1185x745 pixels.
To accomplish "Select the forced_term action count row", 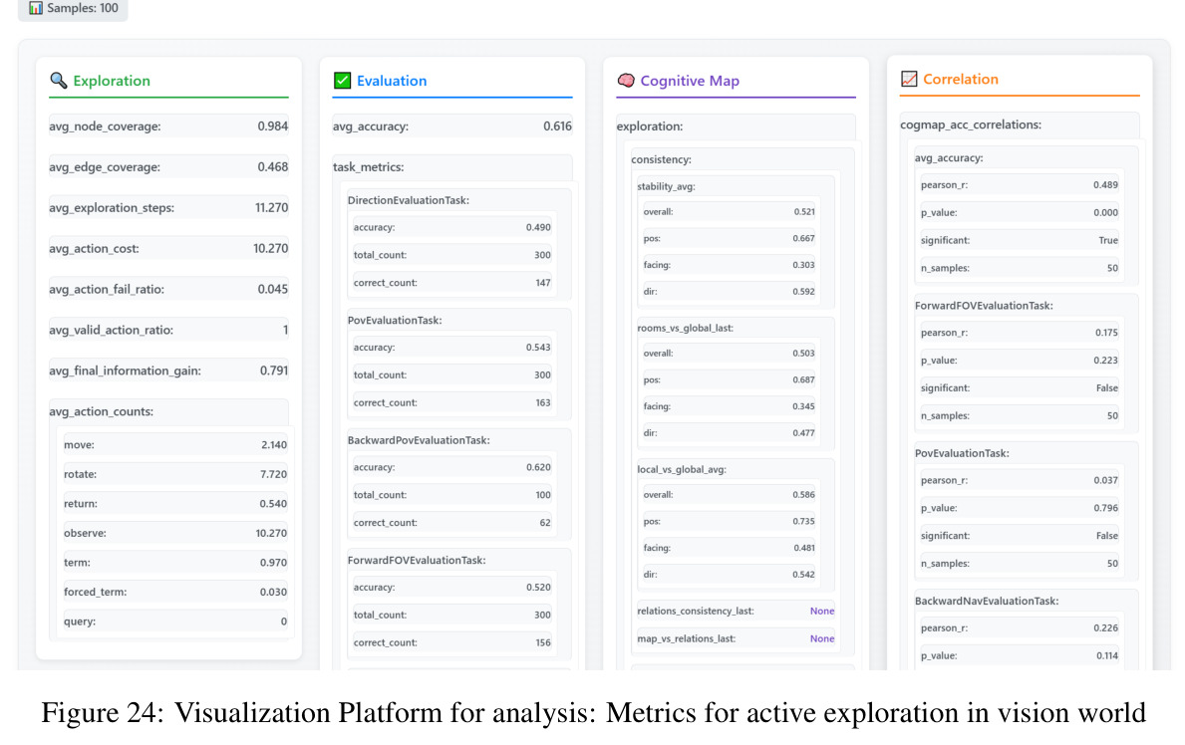I will [x=175, y=592].
